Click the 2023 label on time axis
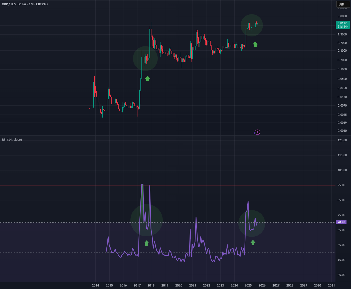 coord(220,286)
